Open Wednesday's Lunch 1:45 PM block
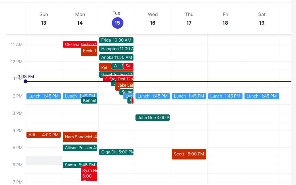Image resolution: width=296 pixels, height=185 pixels. [152, 96]
